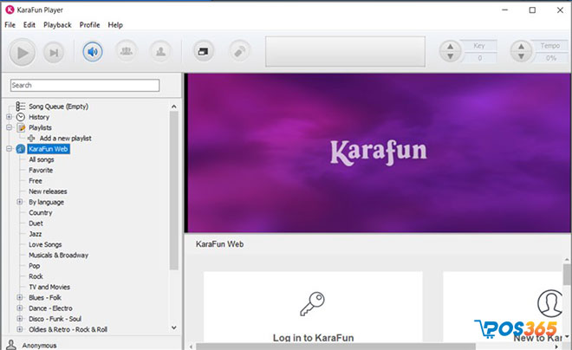Click Log in to KaraFun

314,338
